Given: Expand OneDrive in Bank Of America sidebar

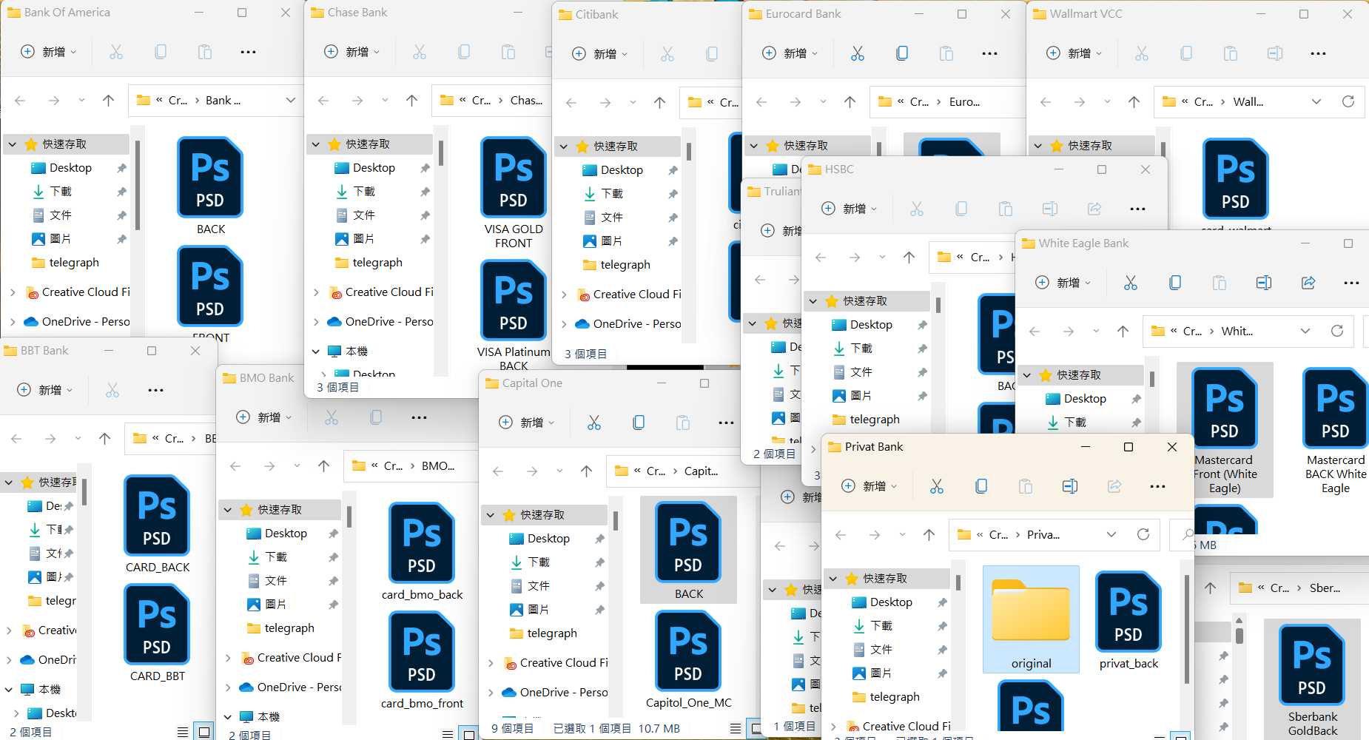Looking at the screenshot, I should click(x=12, y=322).
